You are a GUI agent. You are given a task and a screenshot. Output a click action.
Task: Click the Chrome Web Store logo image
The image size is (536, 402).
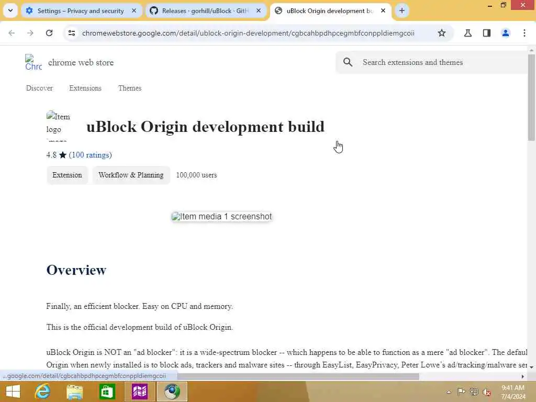click(x=33, y=63)
